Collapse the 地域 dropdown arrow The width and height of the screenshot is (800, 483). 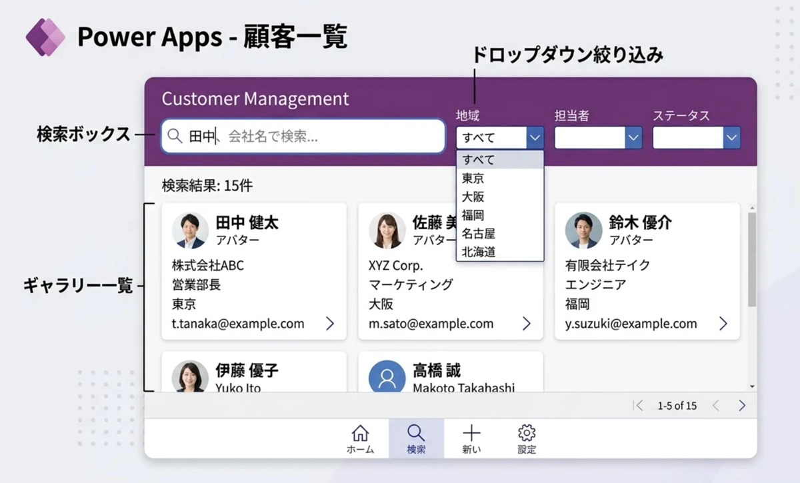coord(535,138)
